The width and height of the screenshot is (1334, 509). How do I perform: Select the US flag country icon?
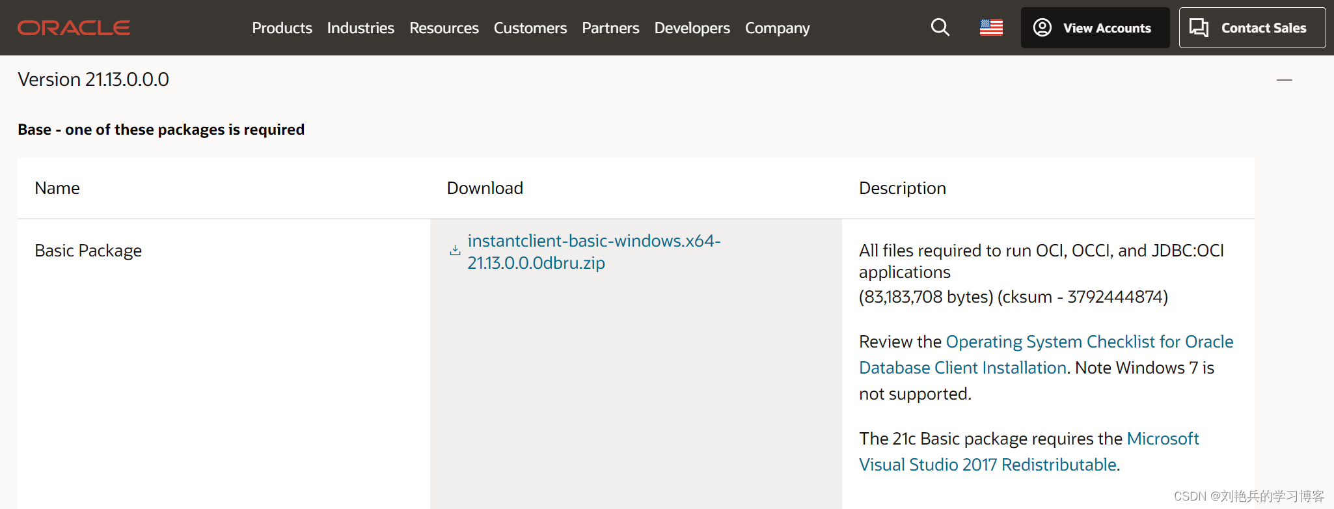991,27
